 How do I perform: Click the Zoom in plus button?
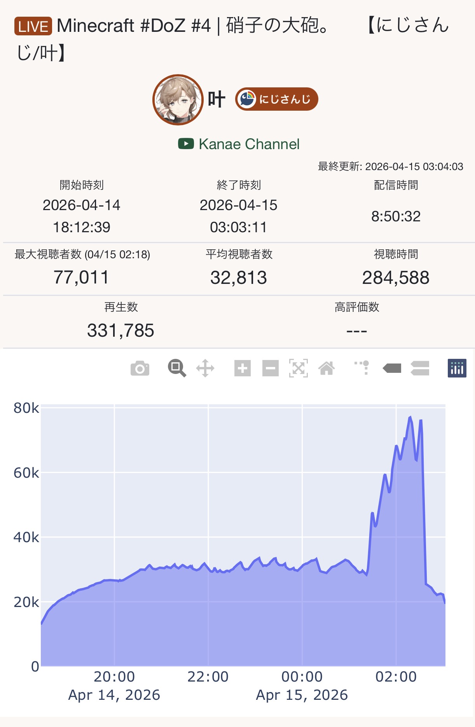pyautogui.click(x=243, y=368)
